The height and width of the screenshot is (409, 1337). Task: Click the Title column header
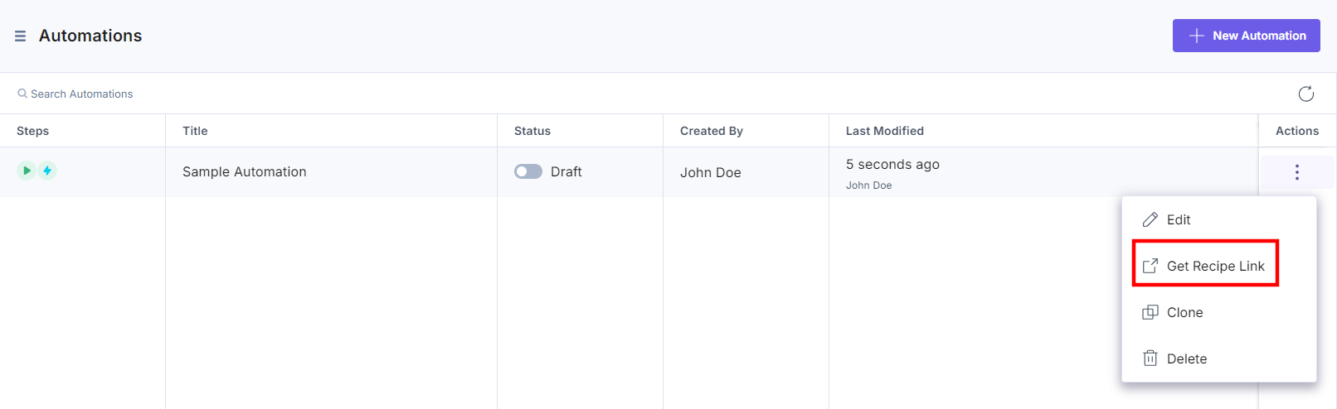[x=195, y=131]
